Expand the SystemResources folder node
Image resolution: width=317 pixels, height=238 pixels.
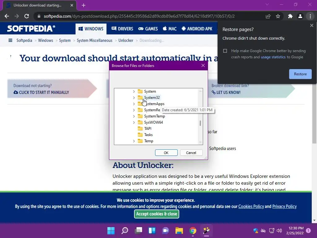(x=134, y=110)
